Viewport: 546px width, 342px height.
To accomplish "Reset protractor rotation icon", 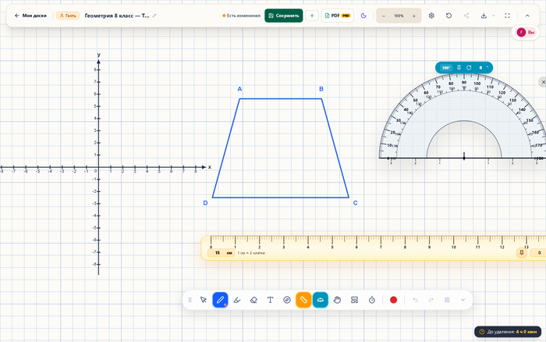I will [x=469, y=68].
